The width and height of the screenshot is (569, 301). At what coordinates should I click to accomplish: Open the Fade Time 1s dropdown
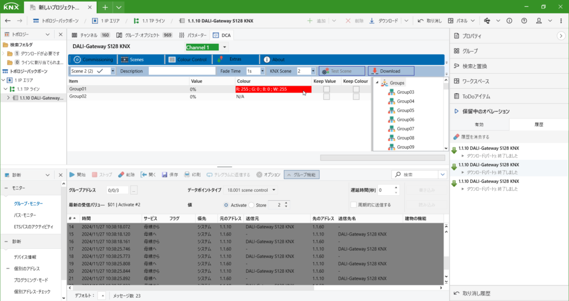(262, 71)
